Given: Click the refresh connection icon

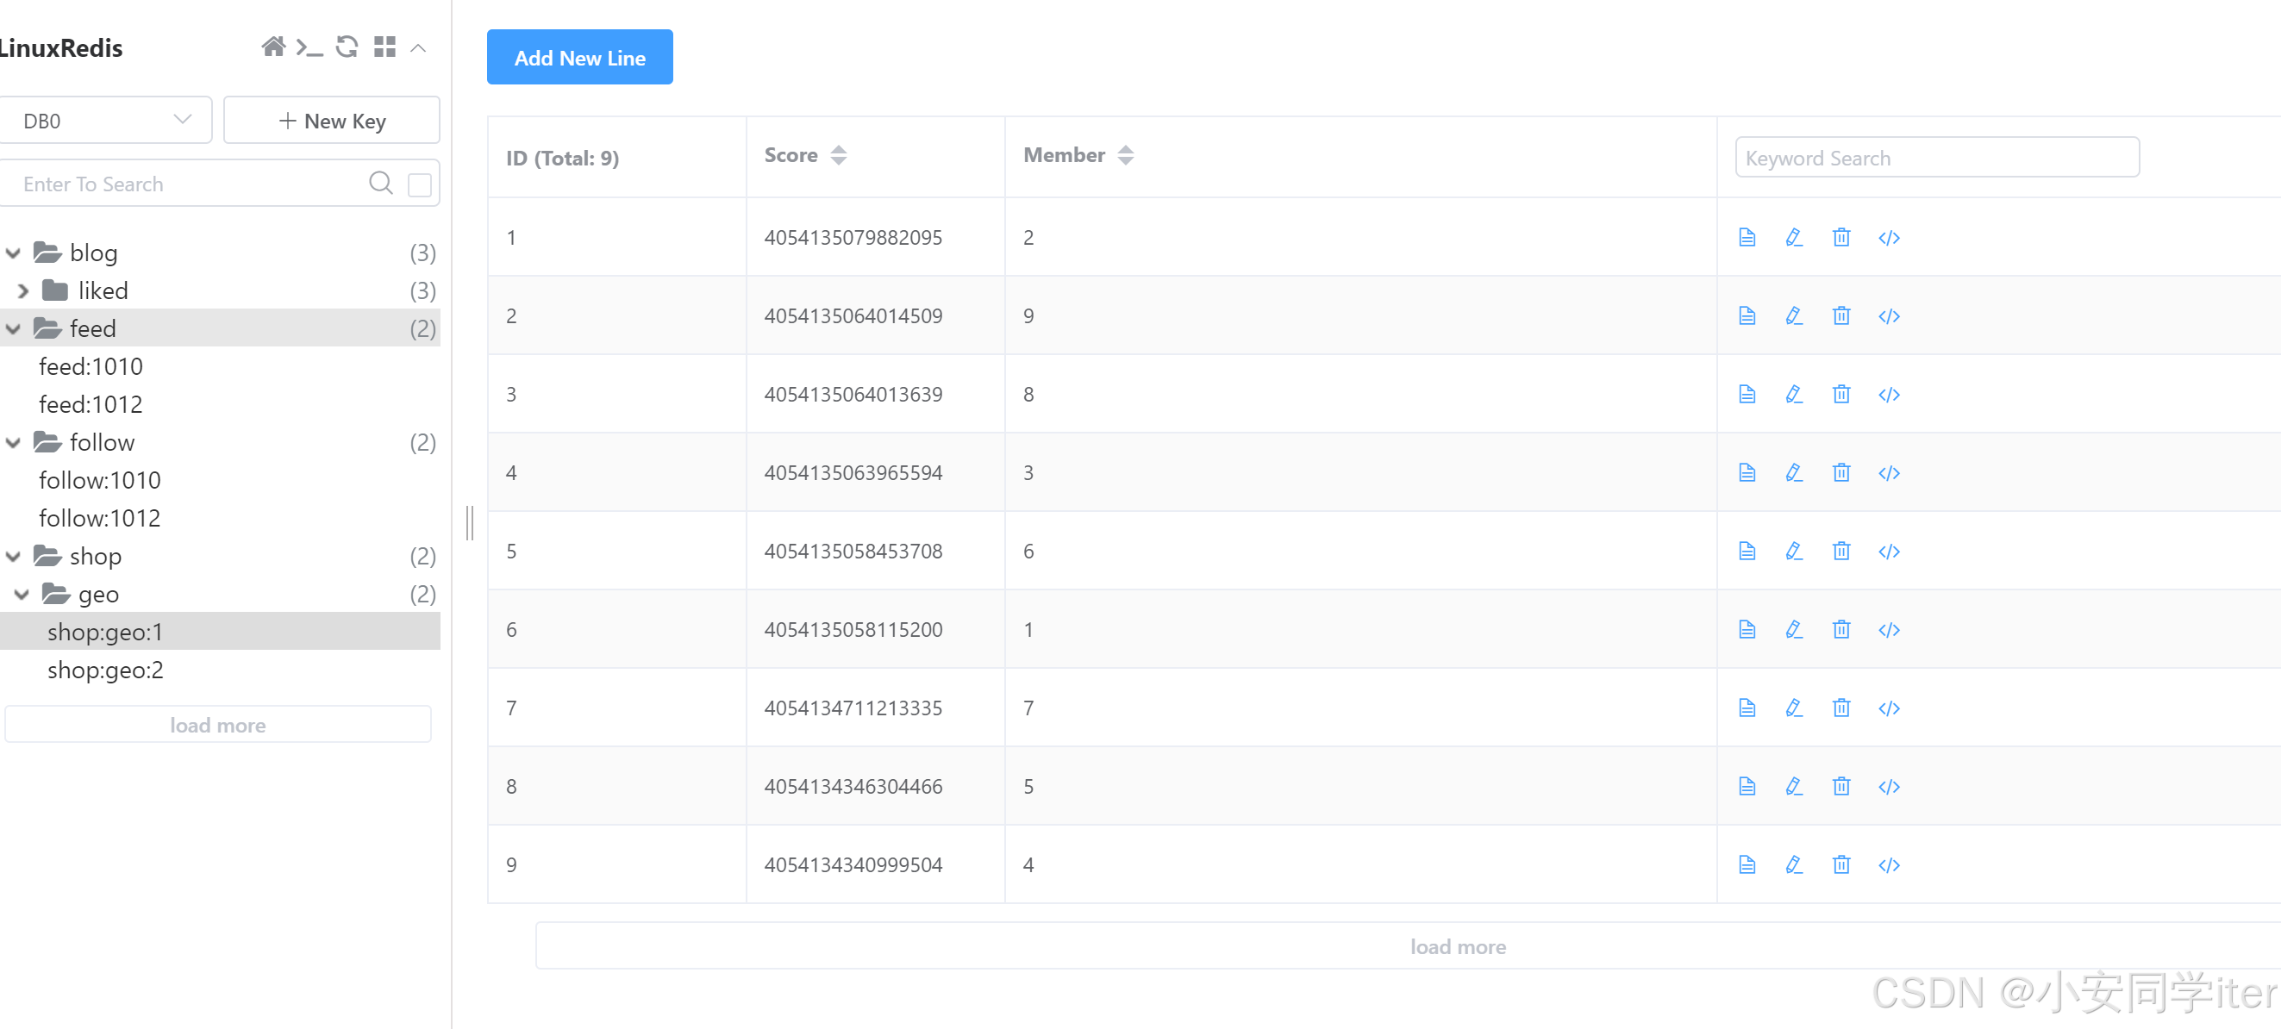Looking at the screenshot, I should point(347,47).
